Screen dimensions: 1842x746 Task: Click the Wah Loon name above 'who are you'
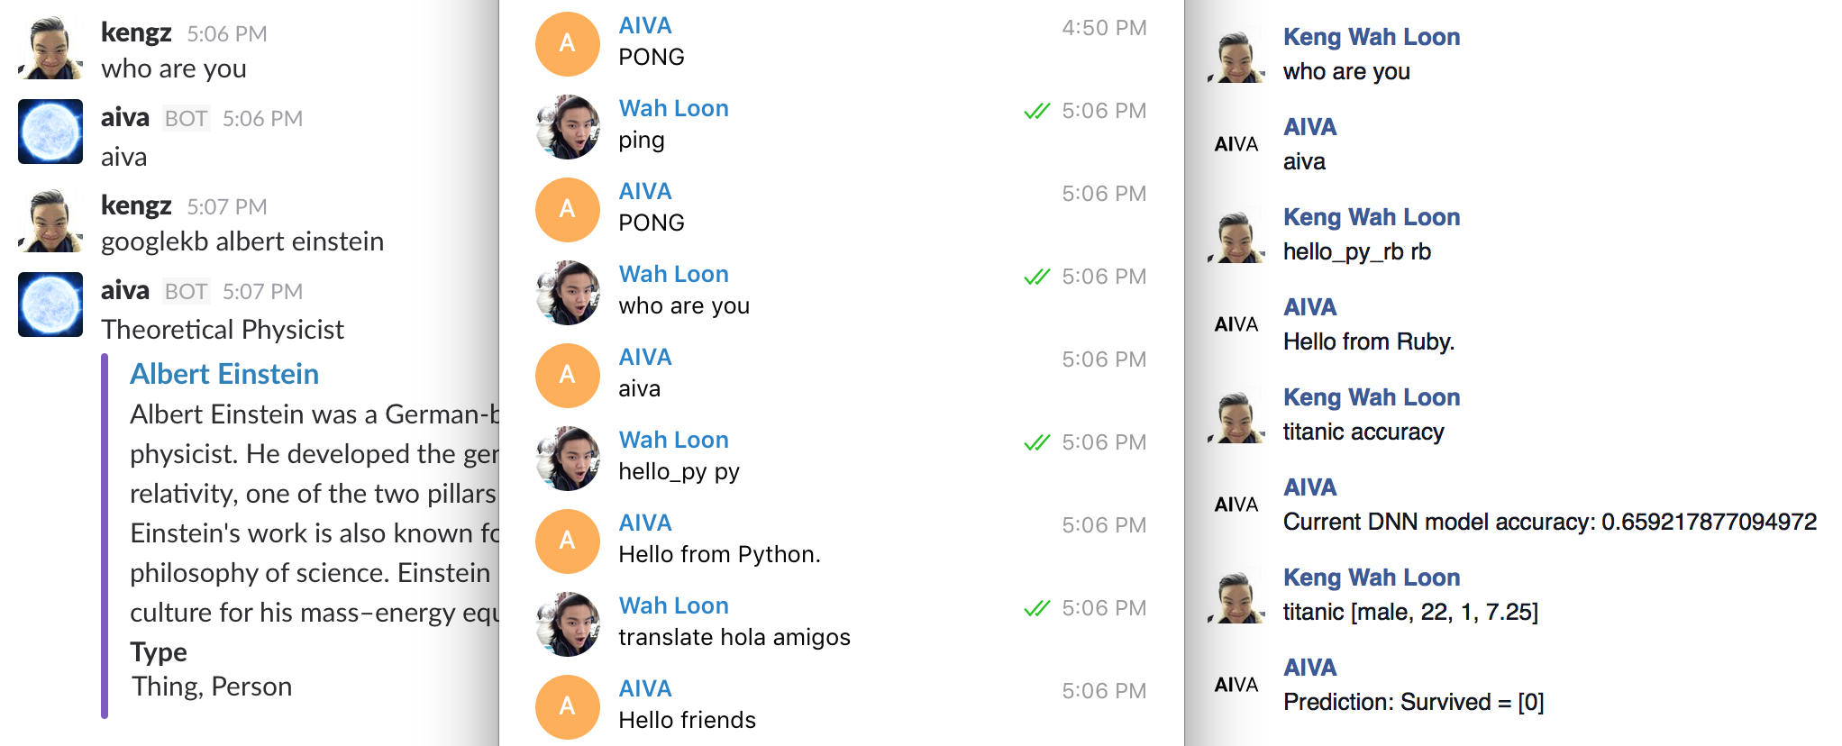[673, 274]
